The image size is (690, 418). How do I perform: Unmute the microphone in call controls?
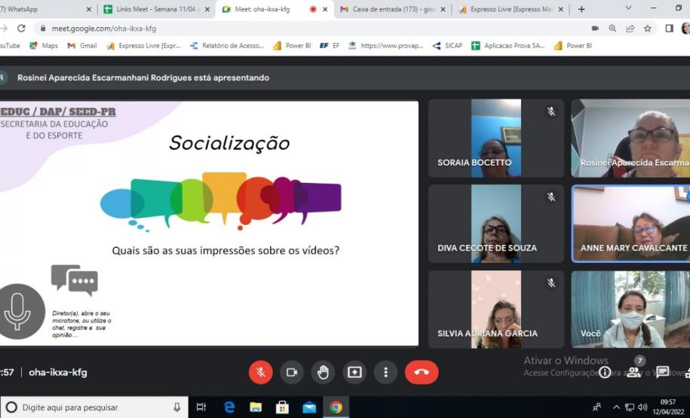coord(260,372)
